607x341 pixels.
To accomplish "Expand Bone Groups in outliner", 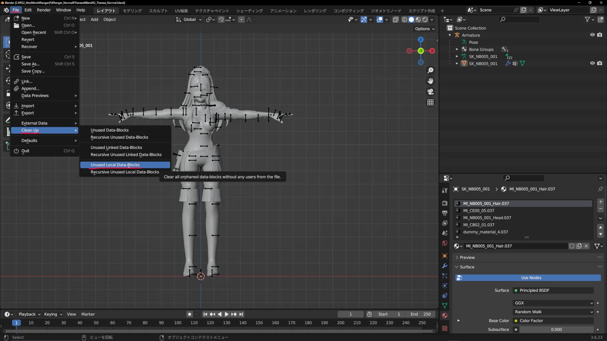I will [457, 49].
